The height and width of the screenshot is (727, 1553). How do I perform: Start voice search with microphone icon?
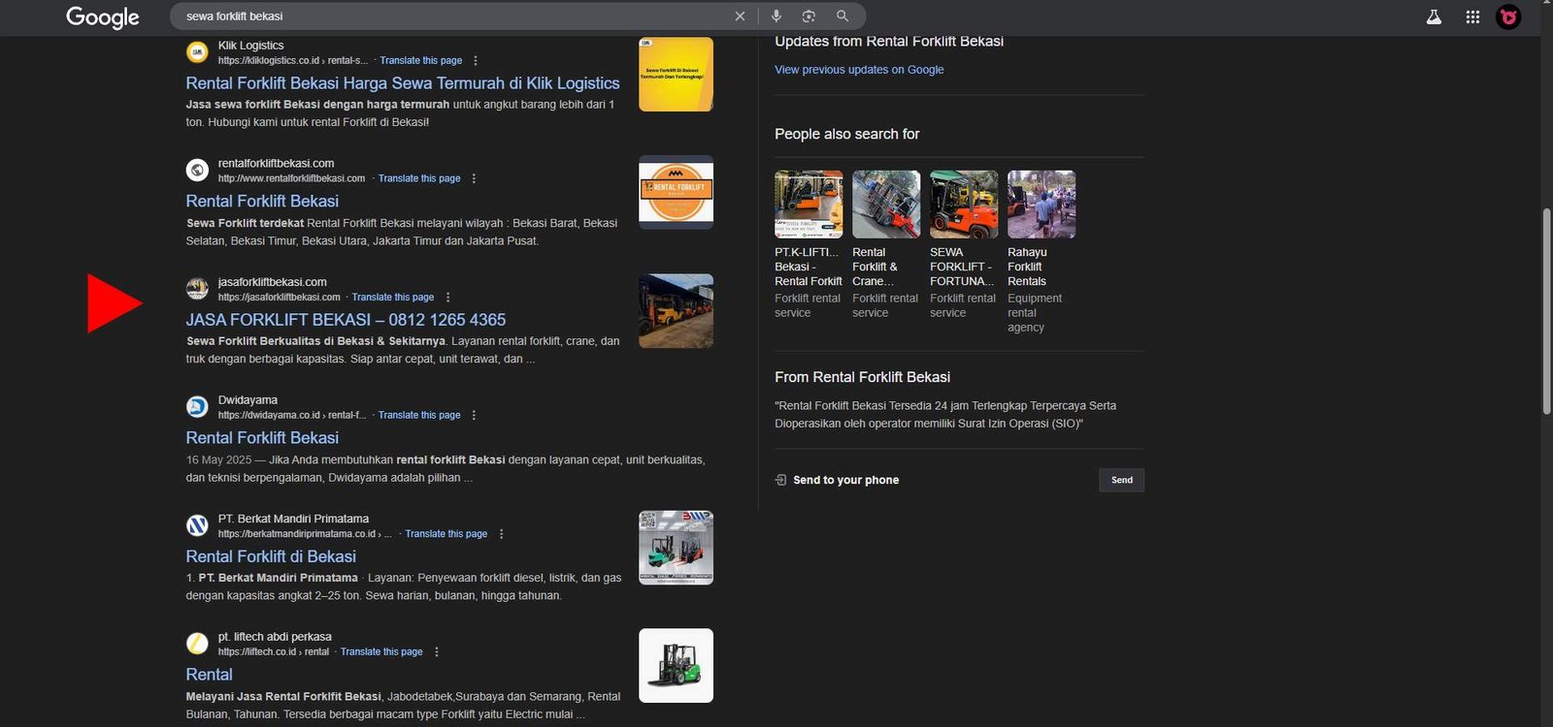[x=776, y=16]
